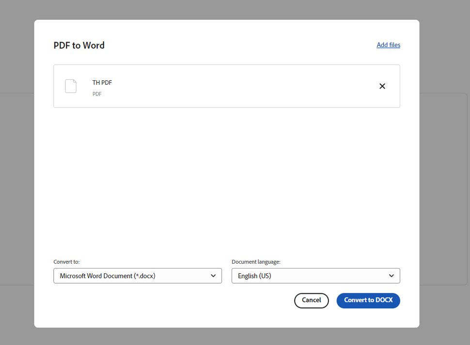Expand the Document language chevron
Viewport: 470px width, 345px height.
[391, 275]
